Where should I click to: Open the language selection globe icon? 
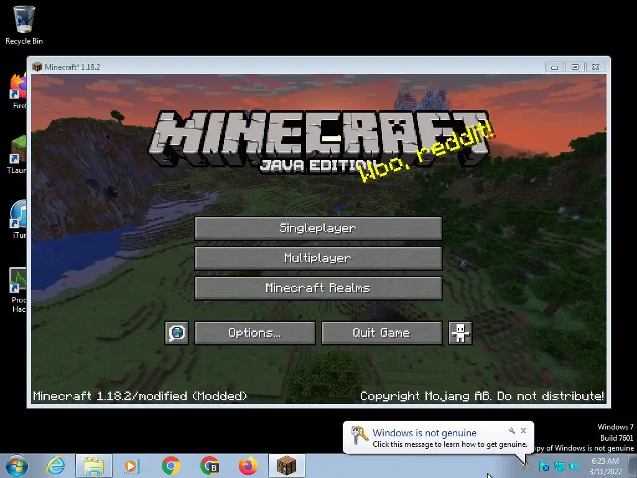click(x=177, y=333)
